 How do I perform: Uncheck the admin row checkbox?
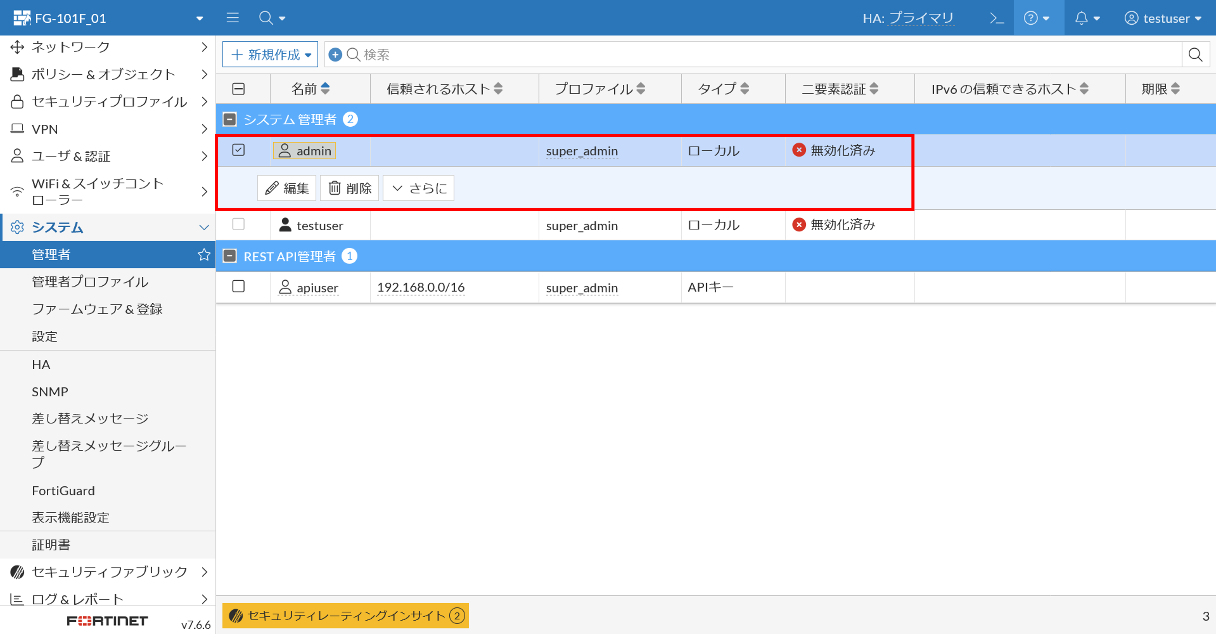click(239, 150)
